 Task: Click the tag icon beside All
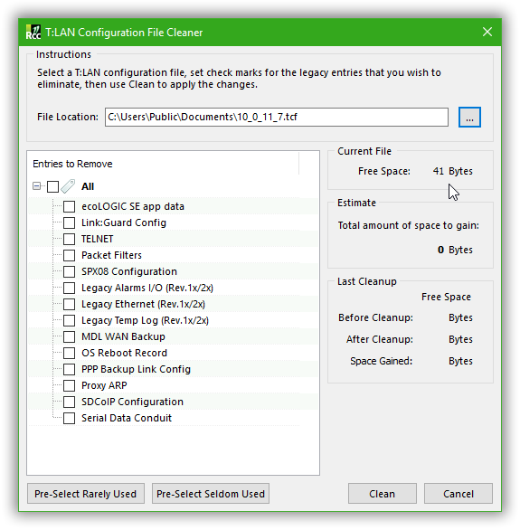pyautogui.click(x=68, y=186)
